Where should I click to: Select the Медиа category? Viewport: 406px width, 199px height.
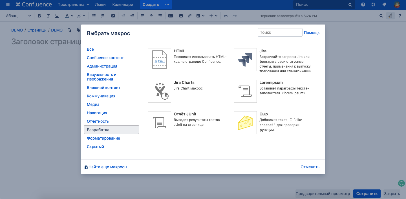pos(93,104)
